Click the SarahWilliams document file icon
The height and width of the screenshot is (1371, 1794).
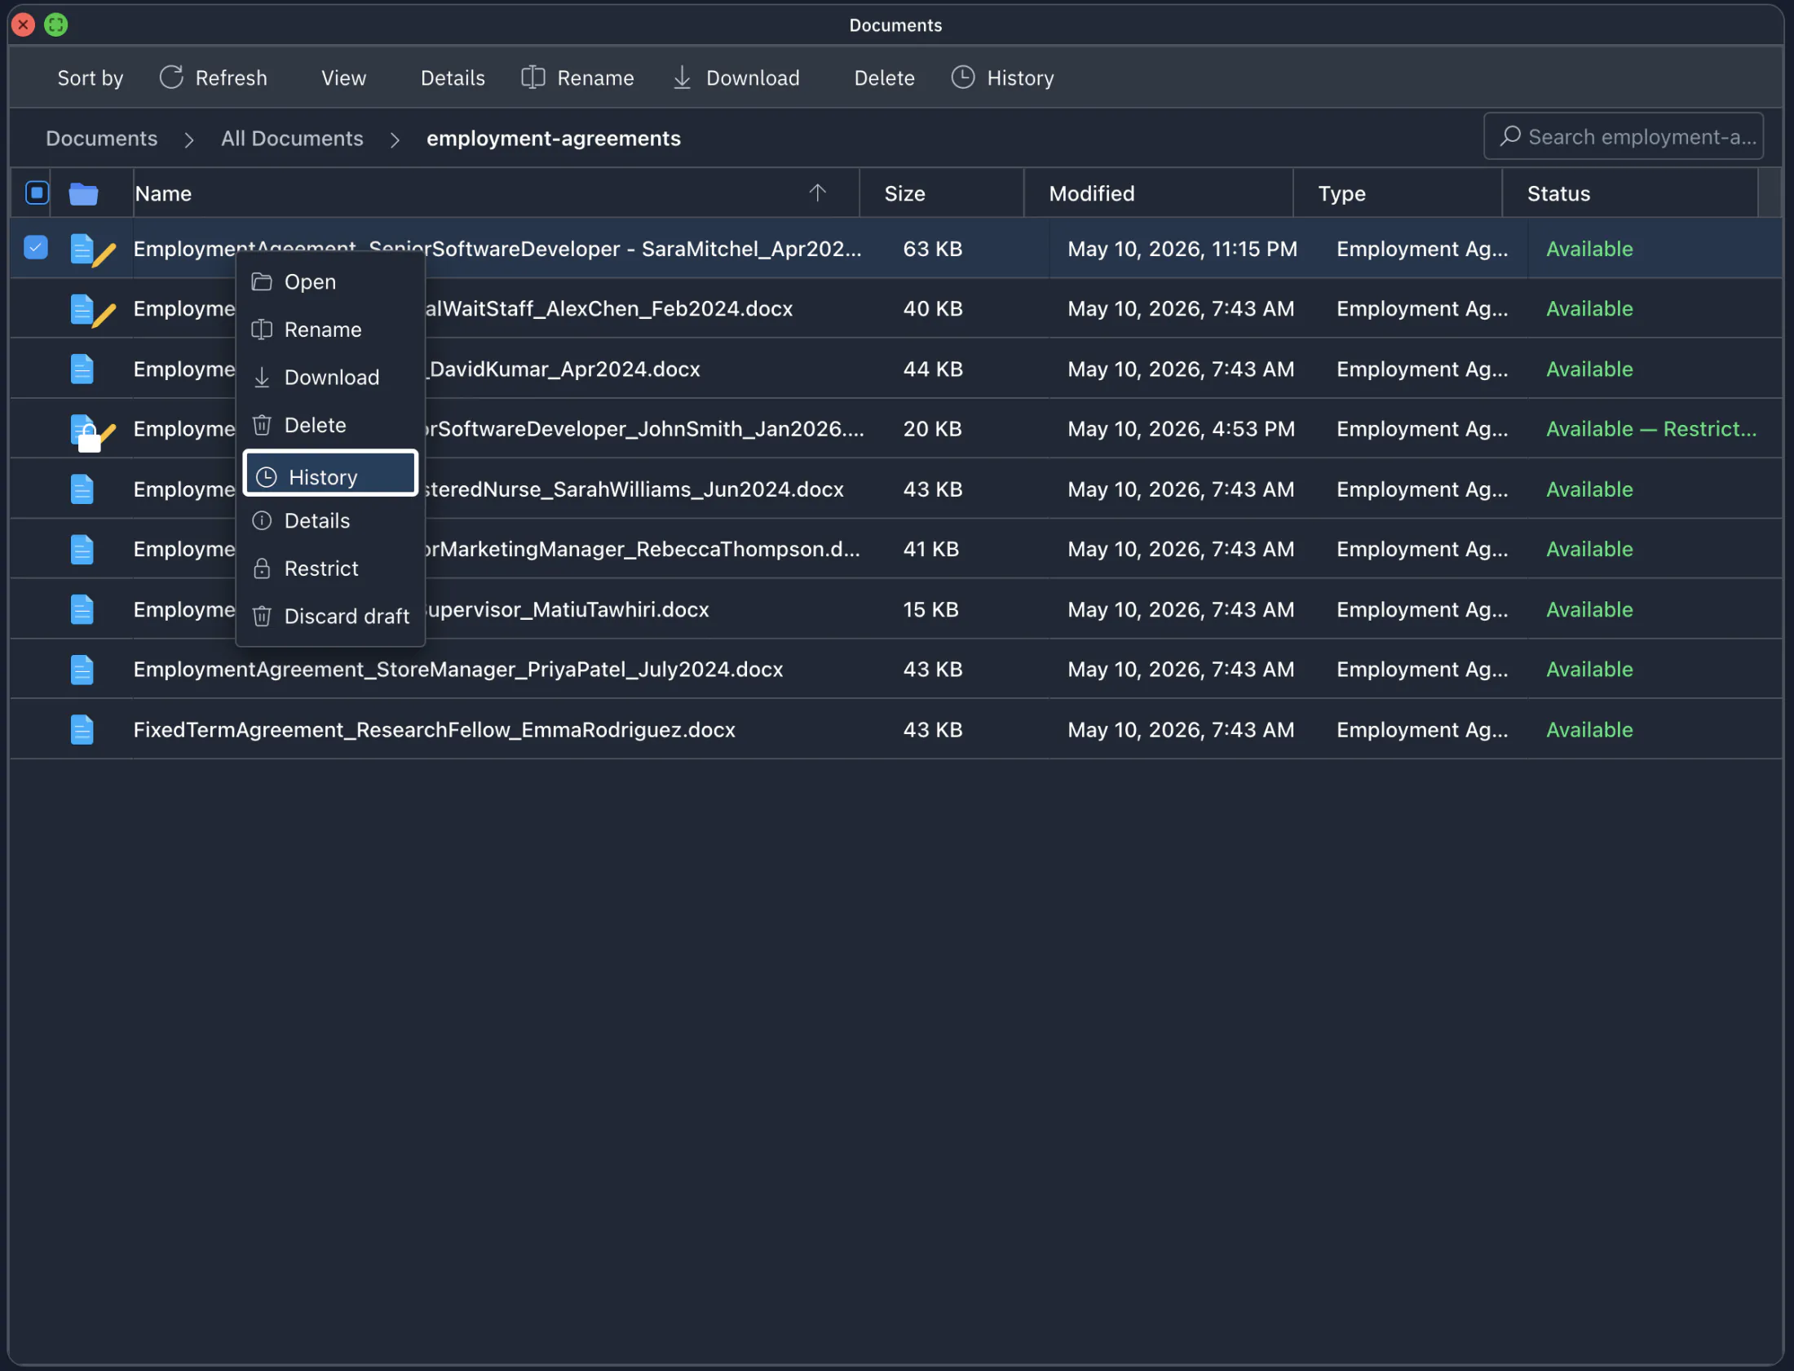coord(82,489)
